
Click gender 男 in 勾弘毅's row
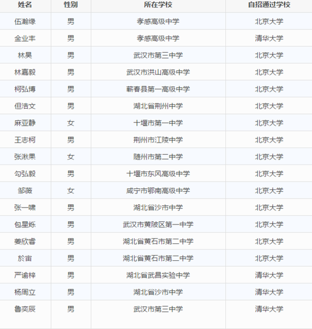point(71,174)
